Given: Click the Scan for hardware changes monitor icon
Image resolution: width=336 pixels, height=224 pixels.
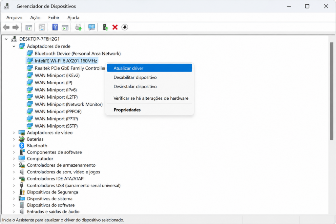Looking at the screenshot, I should [x=92, y=27].
